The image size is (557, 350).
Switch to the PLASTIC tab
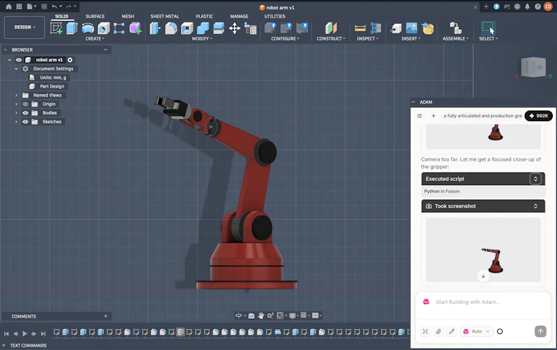pyautogui.click(x=205, y=16)
